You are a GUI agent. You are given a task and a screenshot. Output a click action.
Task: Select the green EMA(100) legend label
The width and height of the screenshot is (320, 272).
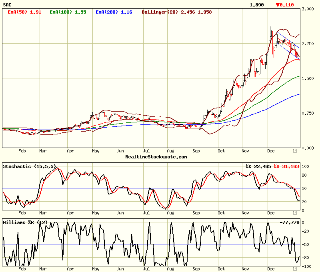(x=68, y=12)
